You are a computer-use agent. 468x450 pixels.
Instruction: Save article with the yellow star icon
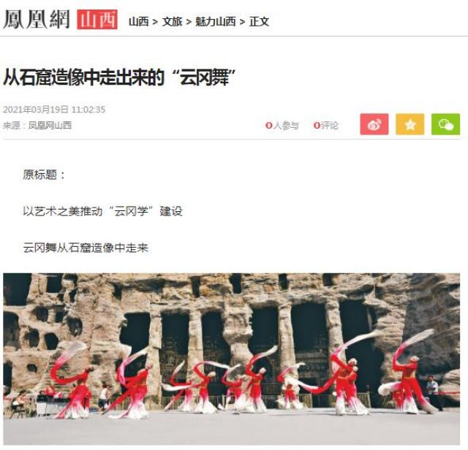coord(410,124)
